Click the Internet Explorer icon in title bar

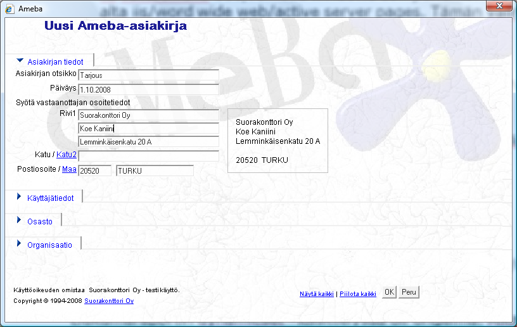(x=9, y=9)
